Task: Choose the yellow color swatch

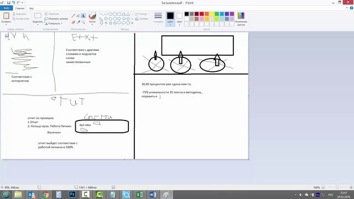Action: click(x=212, y=14)
